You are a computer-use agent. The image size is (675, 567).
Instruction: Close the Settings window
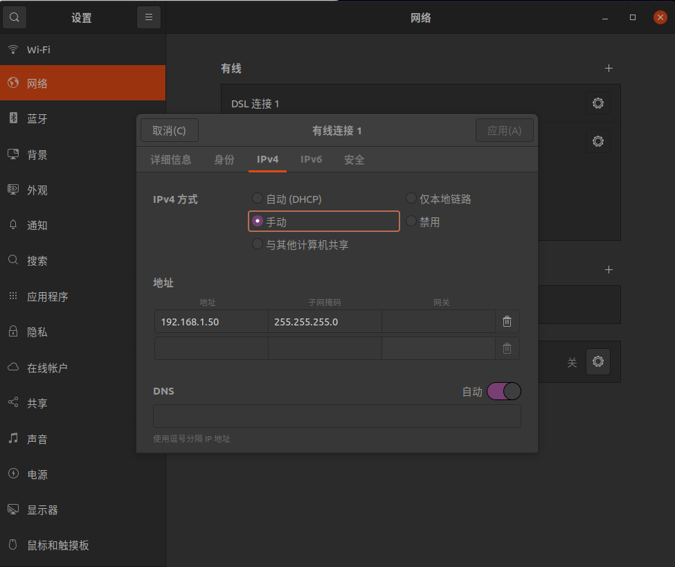pos(660,17)
